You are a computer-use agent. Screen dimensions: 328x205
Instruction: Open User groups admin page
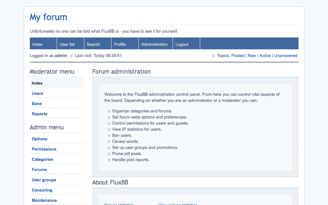(44, 180)
